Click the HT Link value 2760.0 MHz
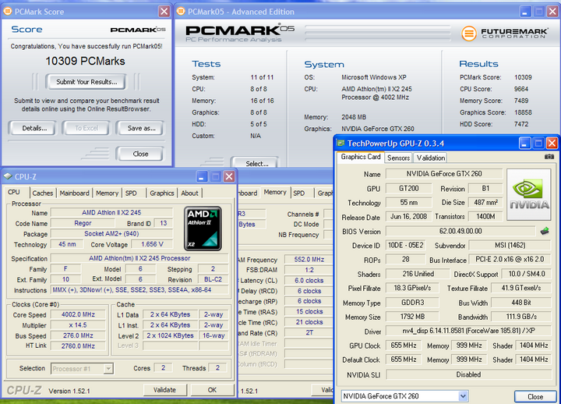This screenshot has height=404, width=561. pyautogui.click(x=78, y=346)
